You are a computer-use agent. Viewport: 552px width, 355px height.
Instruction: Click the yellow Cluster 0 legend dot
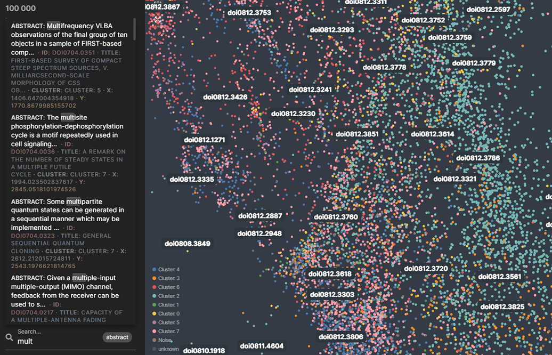pyautogui.click(x=154, y=313)
